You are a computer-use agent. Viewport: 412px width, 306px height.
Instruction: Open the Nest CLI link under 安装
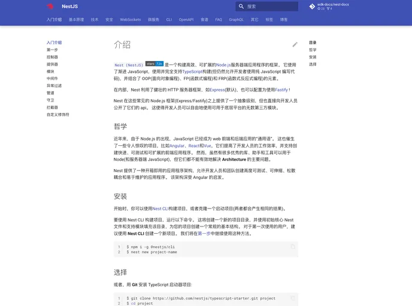160,209
